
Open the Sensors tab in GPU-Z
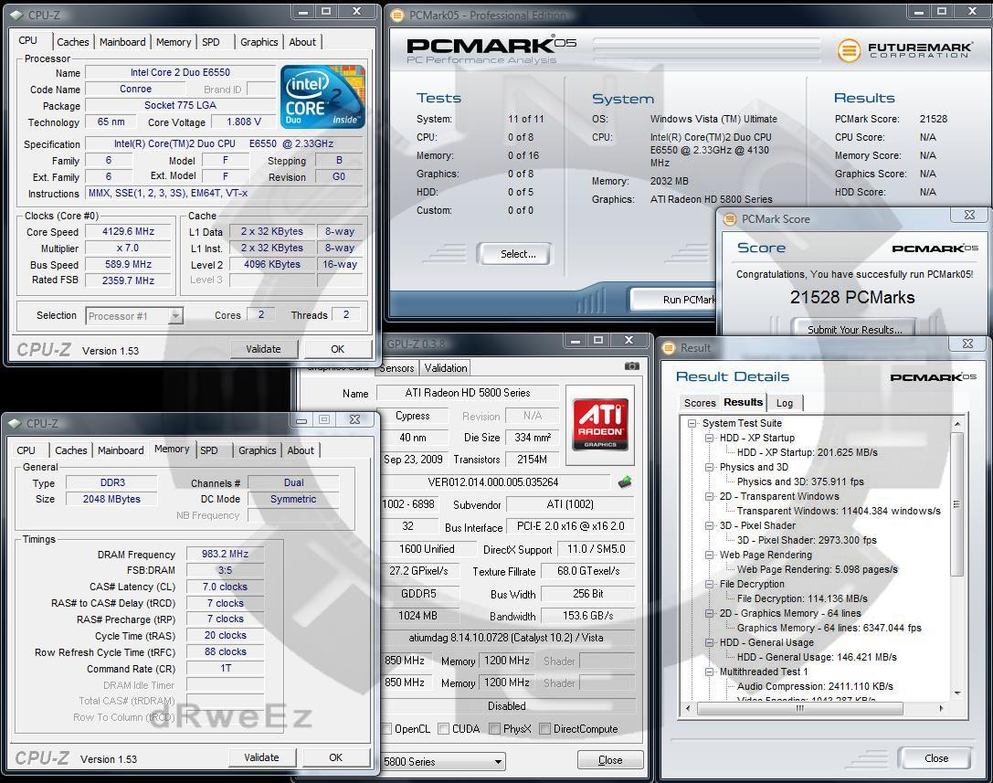pos(397,368)
